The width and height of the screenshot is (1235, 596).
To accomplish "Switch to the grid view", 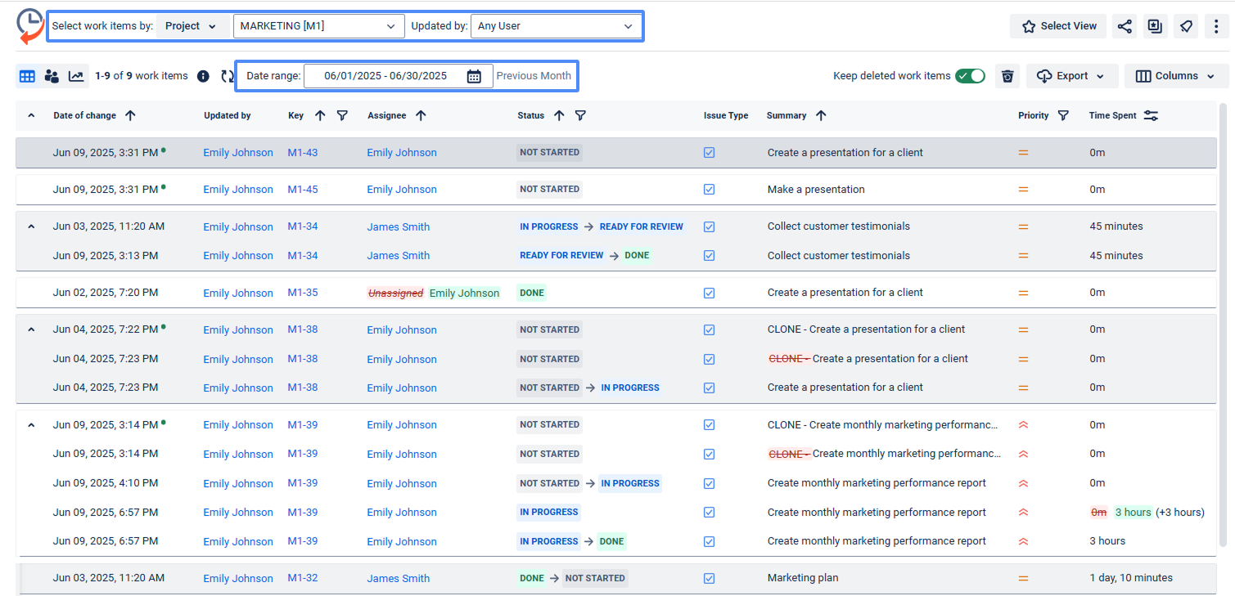I will point(27,75).
